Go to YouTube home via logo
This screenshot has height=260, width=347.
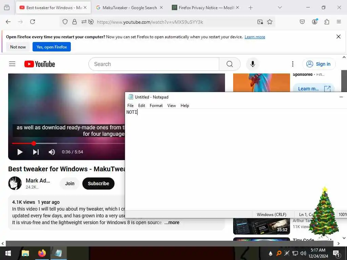click(x=40, y=64)
